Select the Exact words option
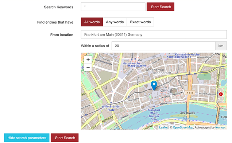 tap(140, 22)
